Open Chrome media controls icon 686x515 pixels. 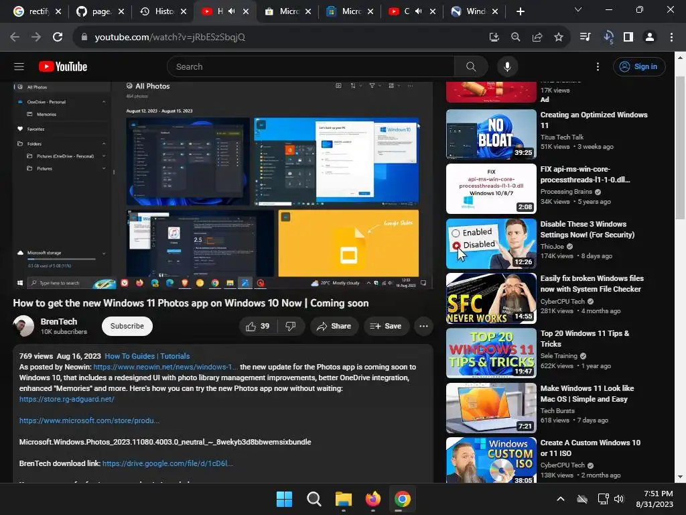pos(586,38)
